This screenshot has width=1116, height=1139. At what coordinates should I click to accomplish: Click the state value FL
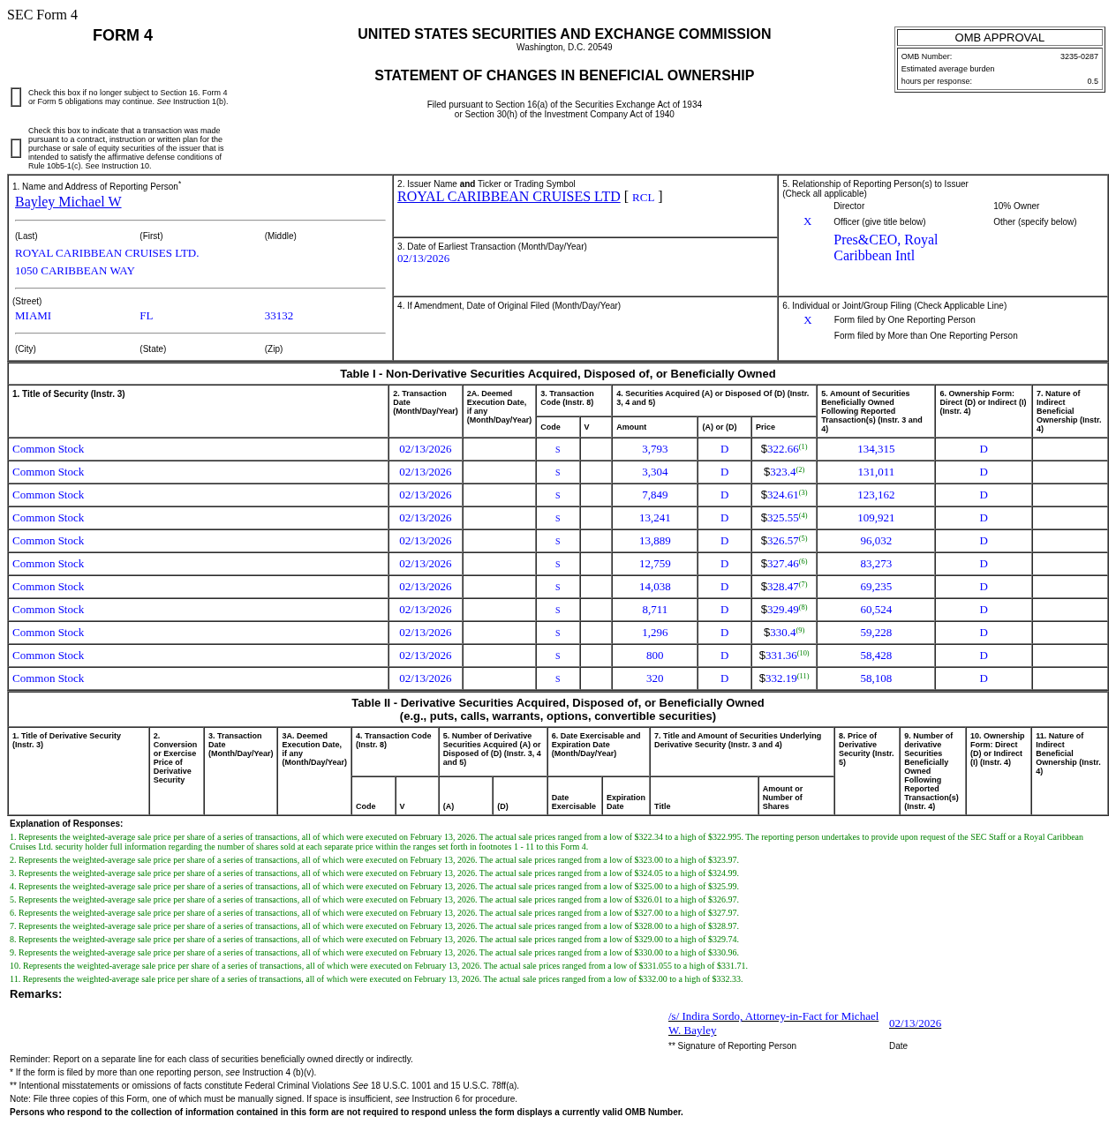point(147,316)
